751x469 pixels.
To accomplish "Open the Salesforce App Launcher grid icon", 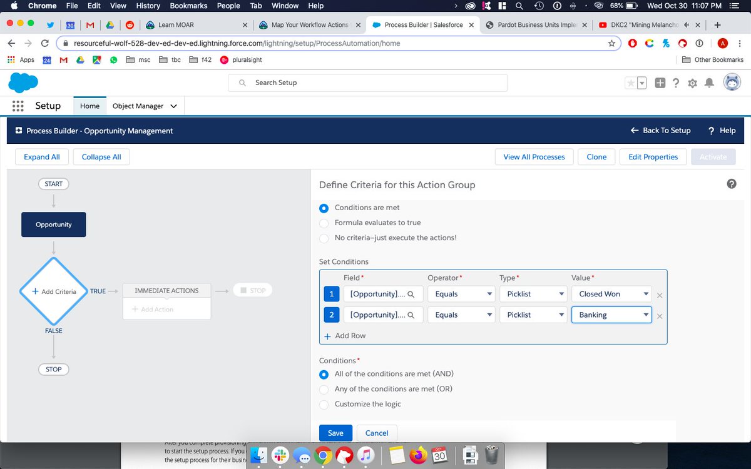I will (18, 106).
